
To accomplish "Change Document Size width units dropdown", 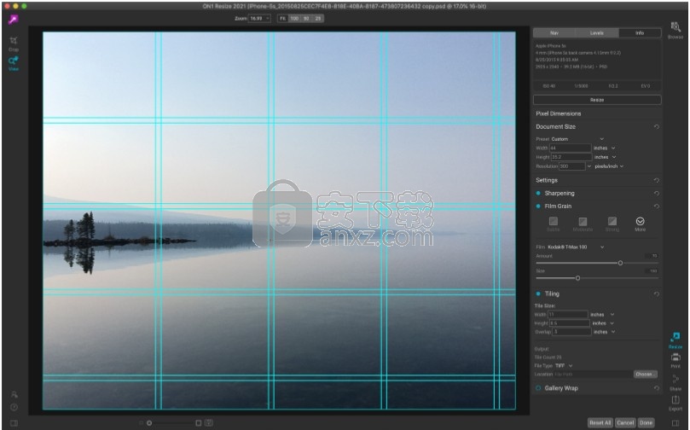I will point(604,148).
